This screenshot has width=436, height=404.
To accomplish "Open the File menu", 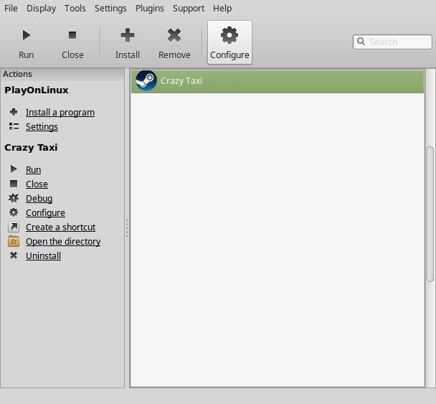I will 11,9.
